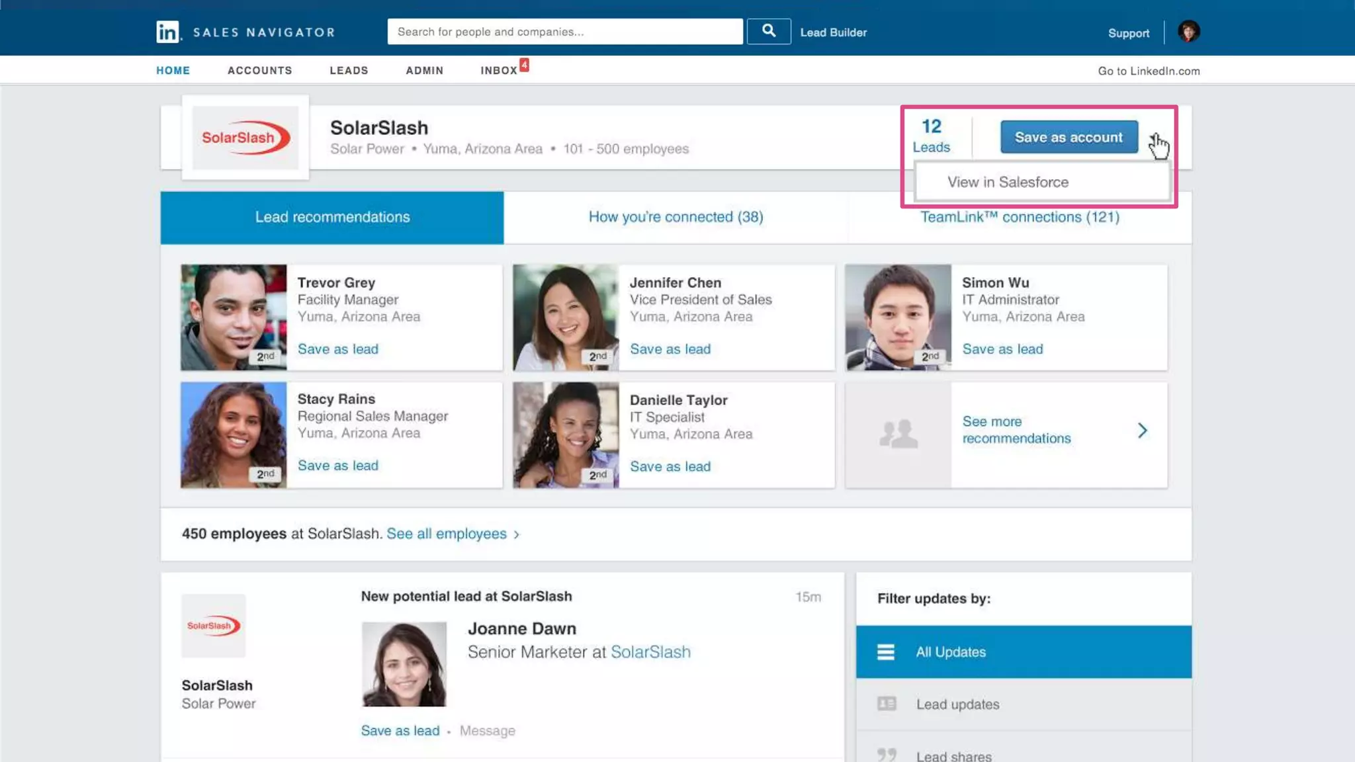Click the SolarSlash company logo
Image resolution: width=1355 pixels, height=762 pixels.
tap(245, 138)
